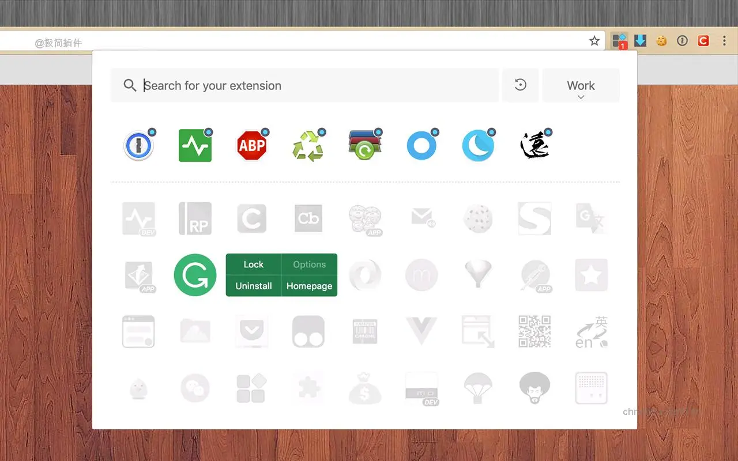Click the black calligraphy character extension icon
Viewport: 738px width, 461px height.
pos(534,145)
